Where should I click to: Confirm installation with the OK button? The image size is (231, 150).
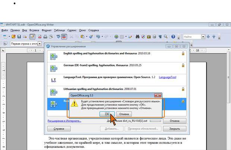pos(107,114)
